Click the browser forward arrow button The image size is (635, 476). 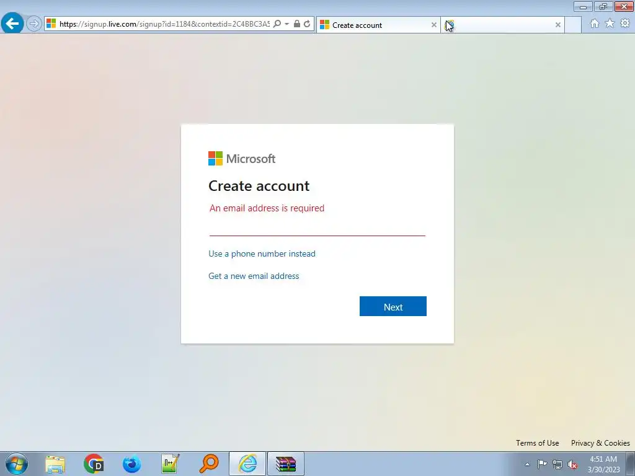click(x=34, y=24)
